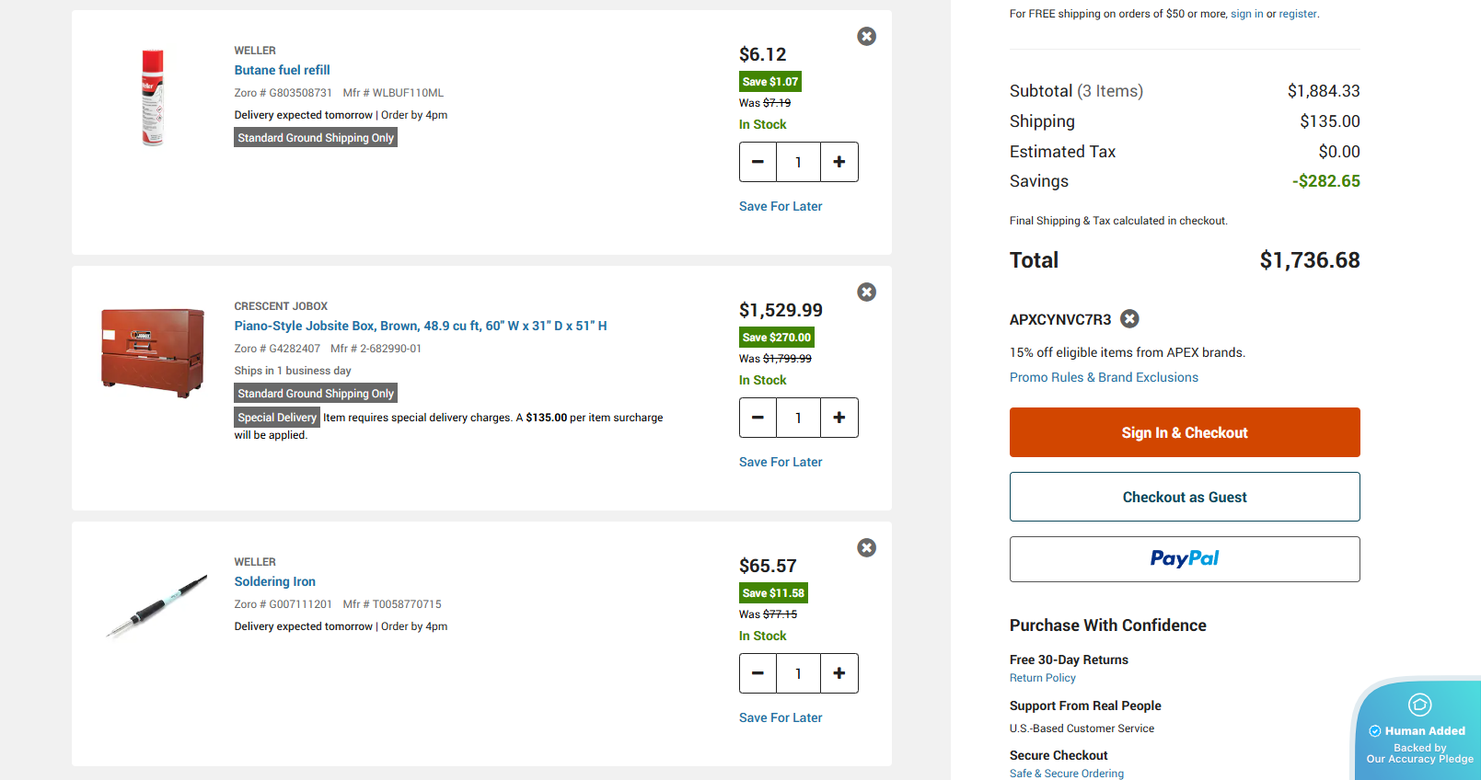Remove the Piano-Style Jobsite Box from cart
Image resolution: width=1481 pixels, height=780 pixels.
[866, 292]
